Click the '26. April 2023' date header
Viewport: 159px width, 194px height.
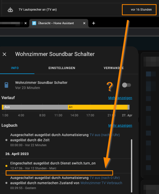[x=17, y=154]
